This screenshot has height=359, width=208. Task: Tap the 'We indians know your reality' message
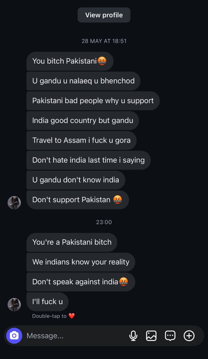coord(81,262)
